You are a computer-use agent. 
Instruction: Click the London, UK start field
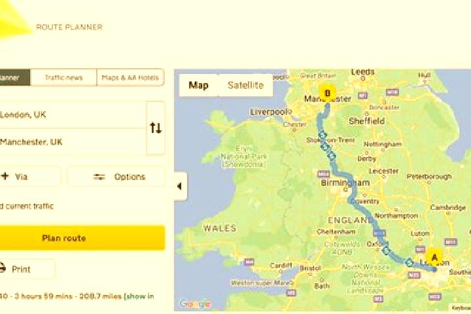coord(73,114)
